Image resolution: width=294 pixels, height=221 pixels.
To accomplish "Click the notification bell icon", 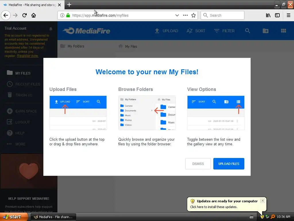I will pyautogui.click(x=51, y=28).
